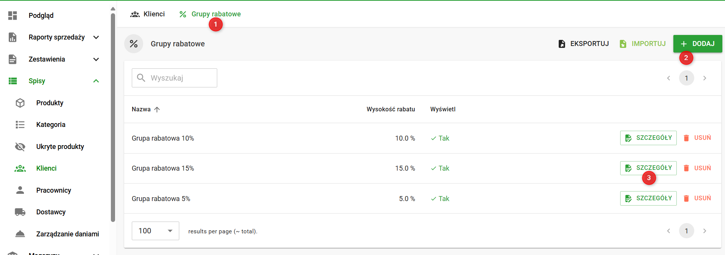Expand the Raporty sprzedaży submenu
This screenshot has width=725, height=255.
(96, 37)
